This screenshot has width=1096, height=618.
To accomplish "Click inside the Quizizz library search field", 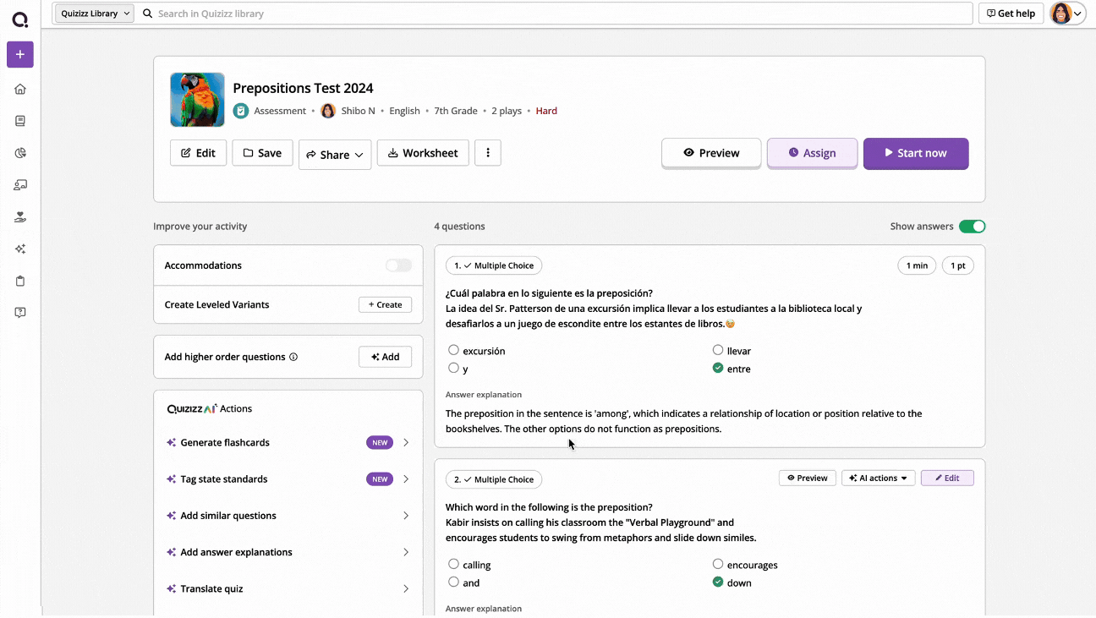I will click(338, 13).
